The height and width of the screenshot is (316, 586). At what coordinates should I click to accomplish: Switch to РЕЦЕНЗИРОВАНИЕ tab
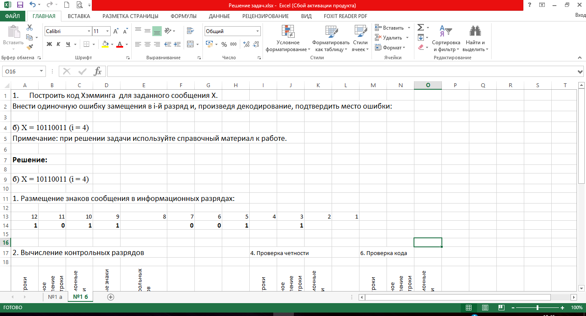(266, 16)
